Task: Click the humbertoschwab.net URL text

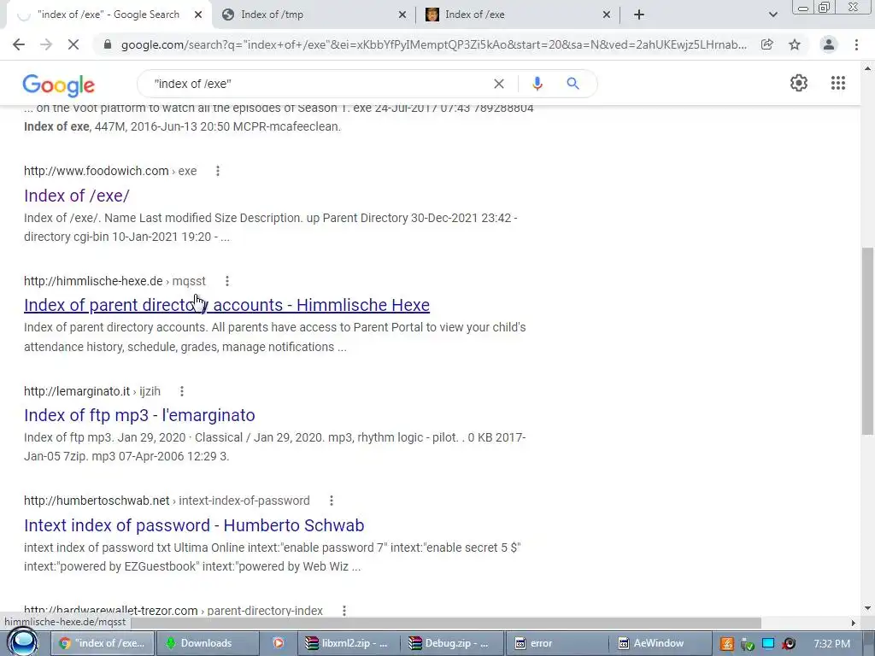Action: coord(167,501)
